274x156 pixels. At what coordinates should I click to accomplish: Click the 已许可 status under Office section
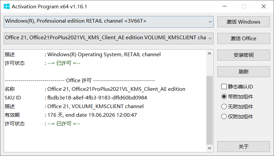64,124
